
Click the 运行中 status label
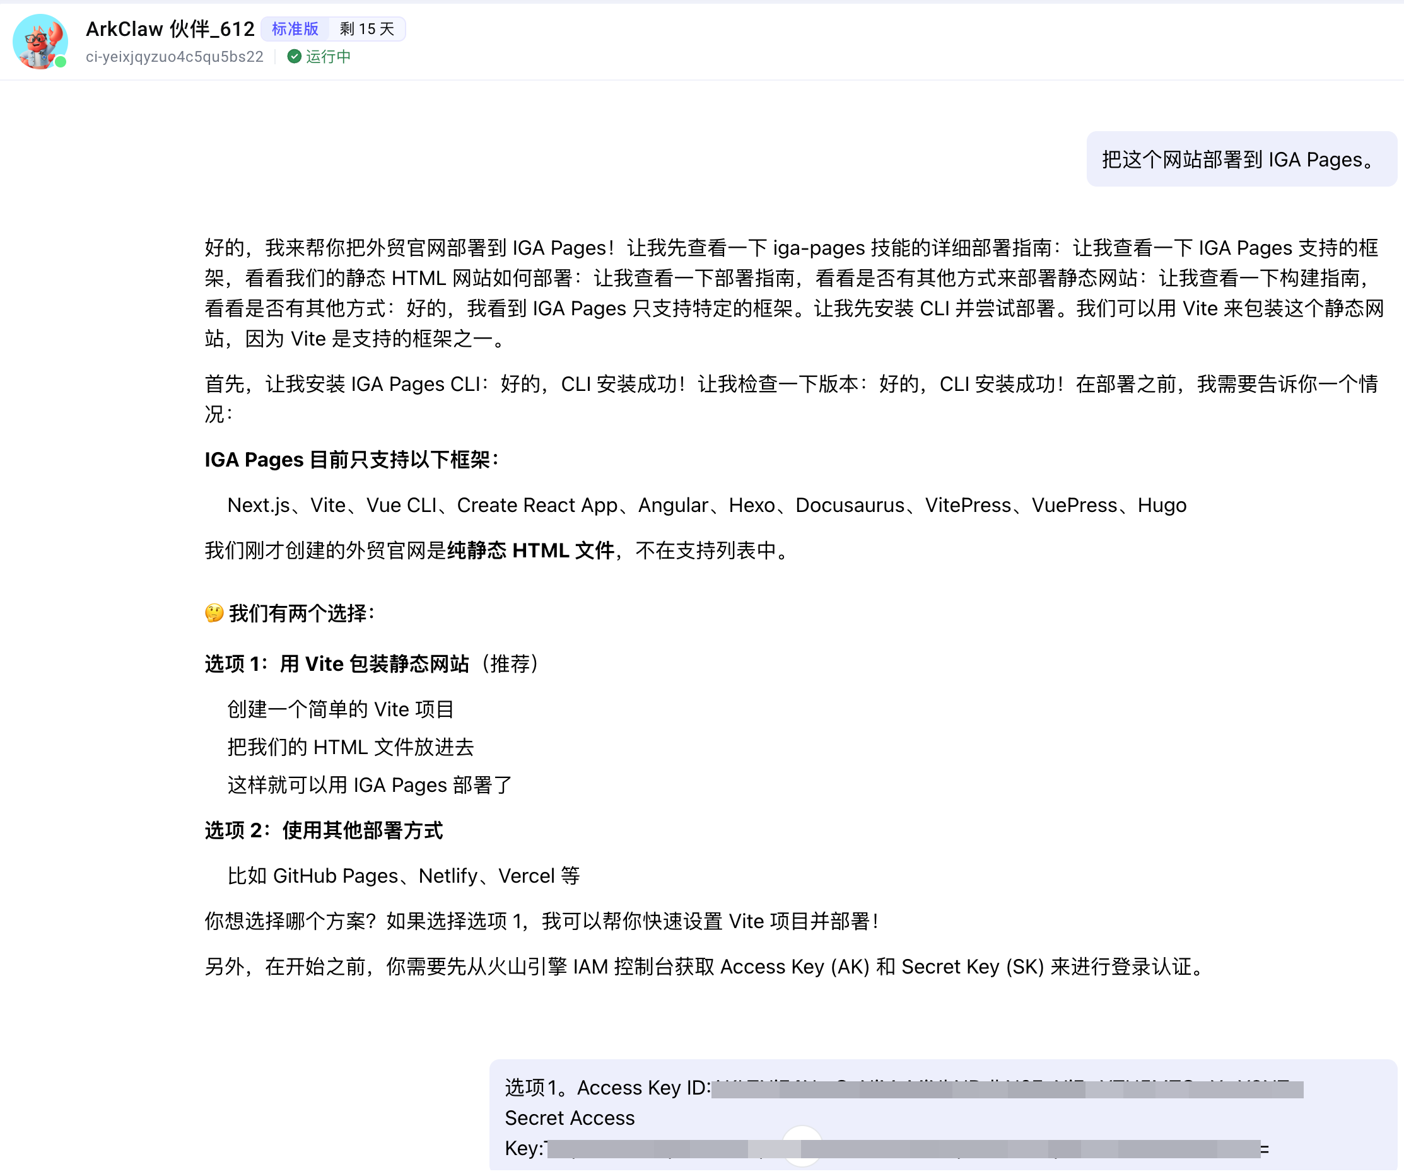328,57
